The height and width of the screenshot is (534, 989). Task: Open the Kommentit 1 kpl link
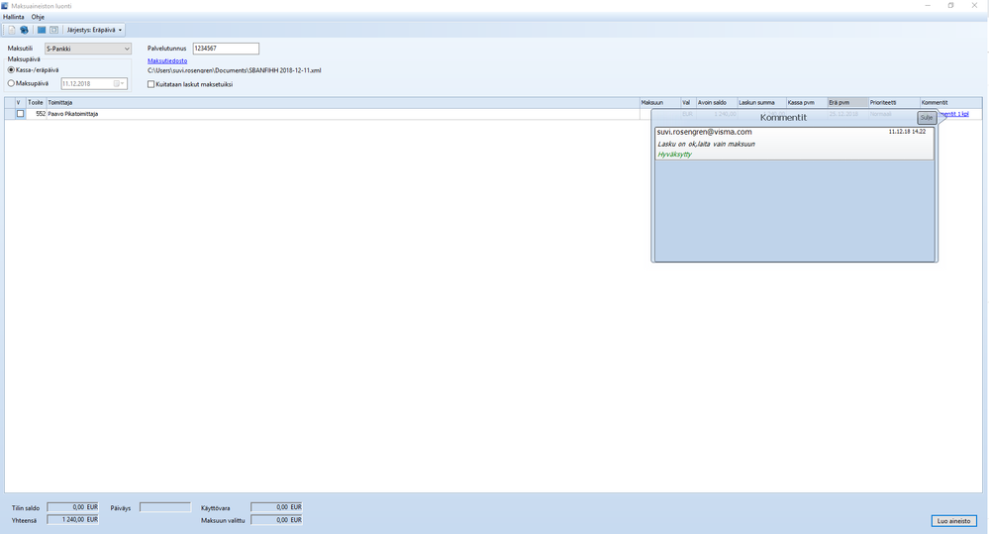pyautogui.click(x=953, y=114)
